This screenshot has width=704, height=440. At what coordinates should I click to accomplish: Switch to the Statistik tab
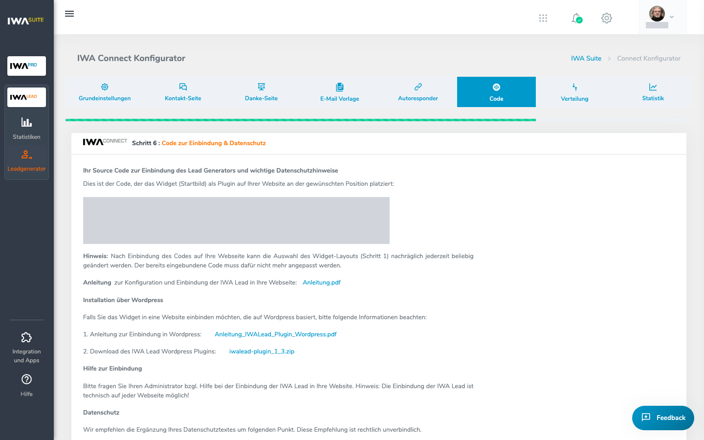pos(653,92)
